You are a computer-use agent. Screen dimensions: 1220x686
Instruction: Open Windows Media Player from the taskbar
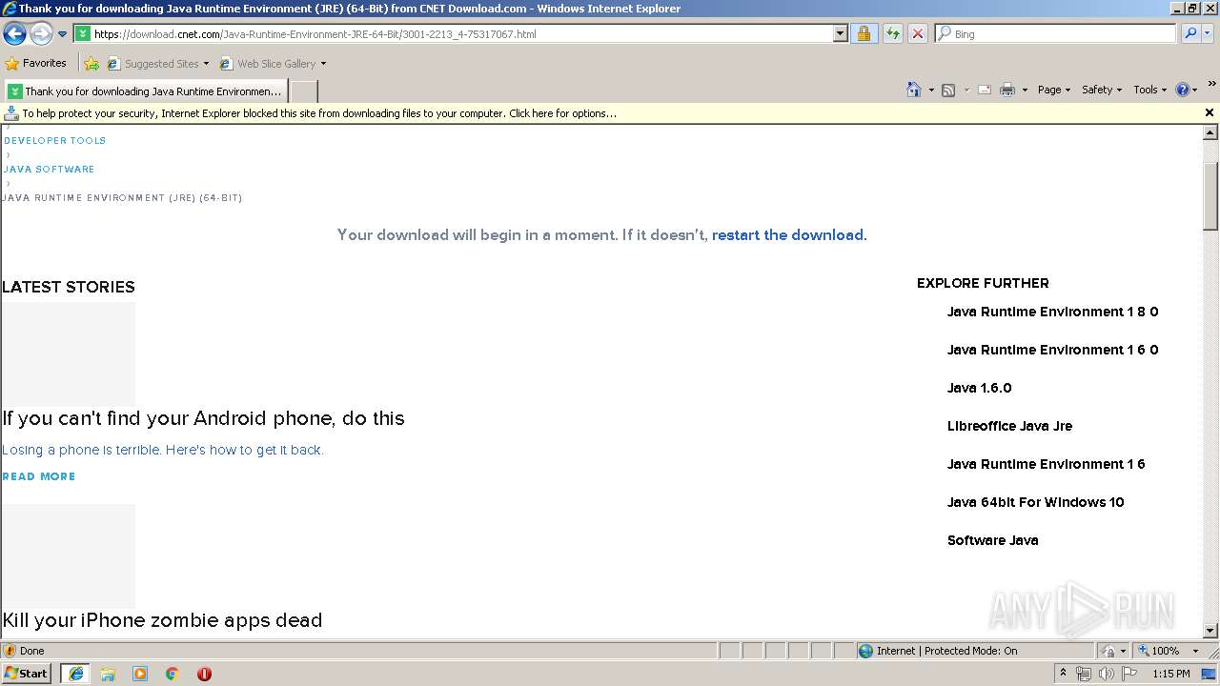140,674
